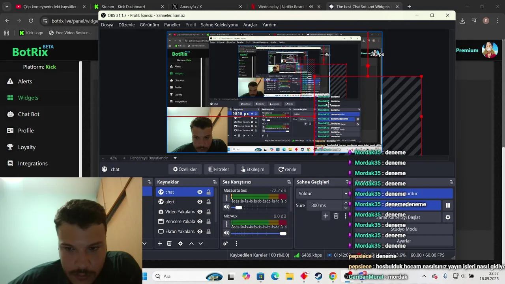Screen dimensions: 505x284
Task: Increase Süre duration with up stepper
Action: [346, 203]
